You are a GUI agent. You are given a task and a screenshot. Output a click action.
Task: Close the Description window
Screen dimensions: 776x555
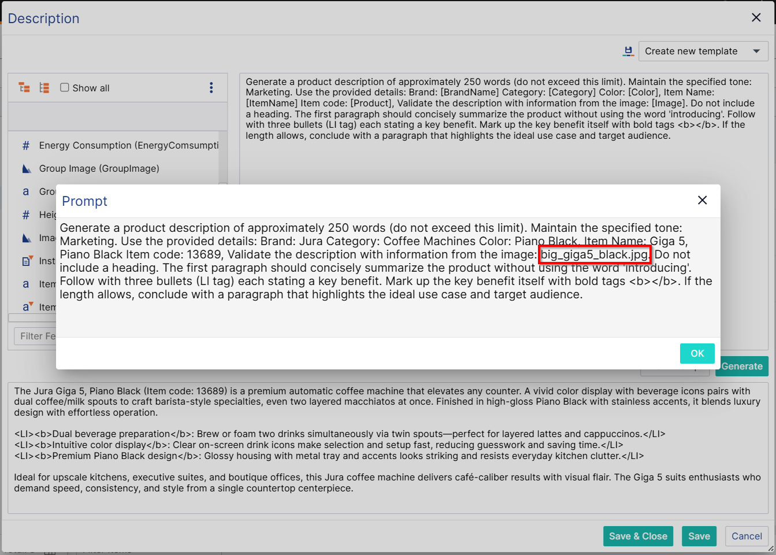pyautogui.click(x=756, y=17)
